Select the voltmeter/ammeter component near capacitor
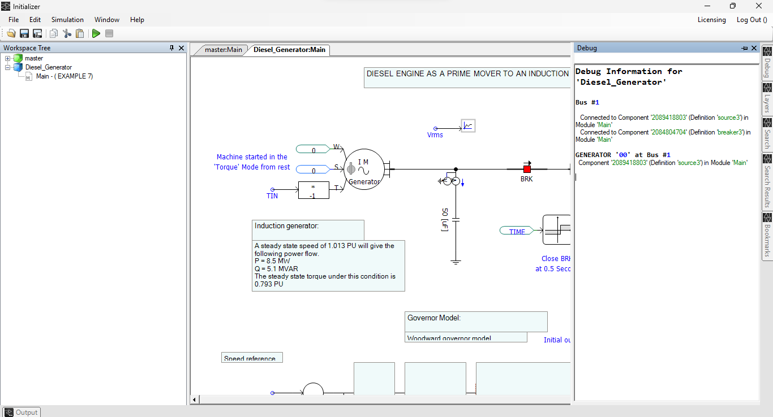The height and width of the screenshot is (417, 773). [x=451, y=181]
